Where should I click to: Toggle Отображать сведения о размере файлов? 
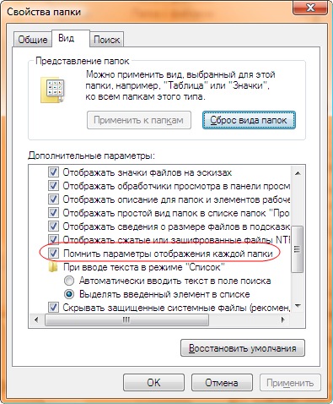(53, 227)
